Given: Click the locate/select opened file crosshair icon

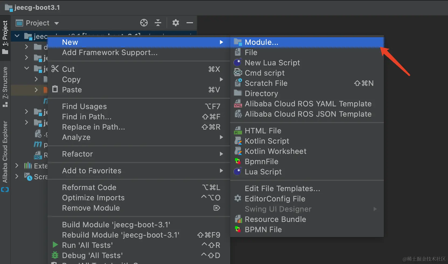Looking at the screenshot, I should [x=144, y=23].
